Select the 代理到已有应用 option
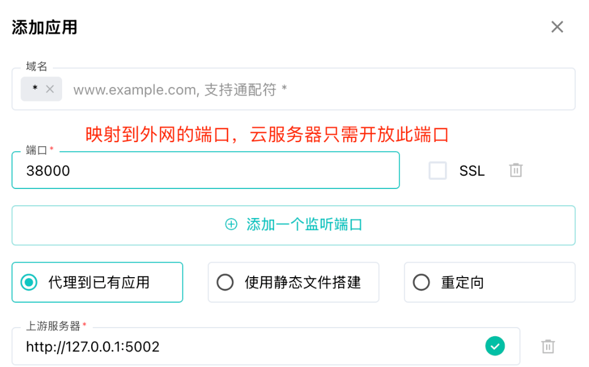The image size is (589, 367). tap(28, 282)
